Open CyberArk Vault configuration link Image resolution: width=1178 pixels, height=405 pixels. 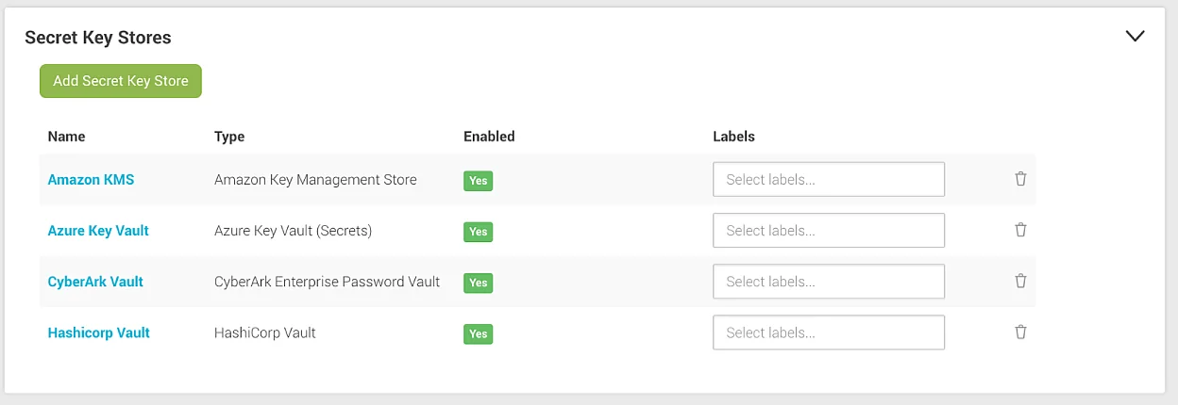(95, 281)
